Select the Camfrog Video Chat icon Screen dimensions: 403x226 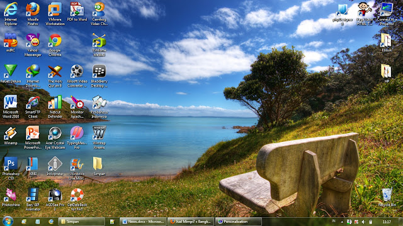point(99,14)
